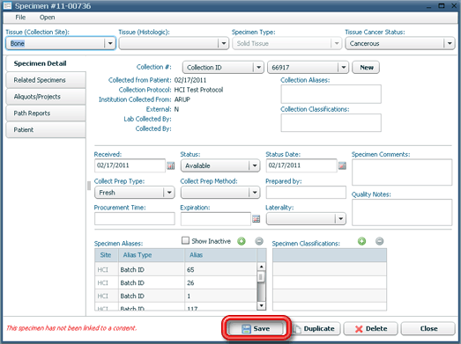The image size is (461, 344).
Task: Click the alias table scrollbar up arrow
Action: tap(261, 267)
